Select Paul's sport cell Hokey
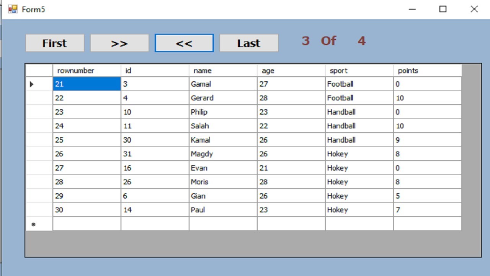 (x=359, y=210)
